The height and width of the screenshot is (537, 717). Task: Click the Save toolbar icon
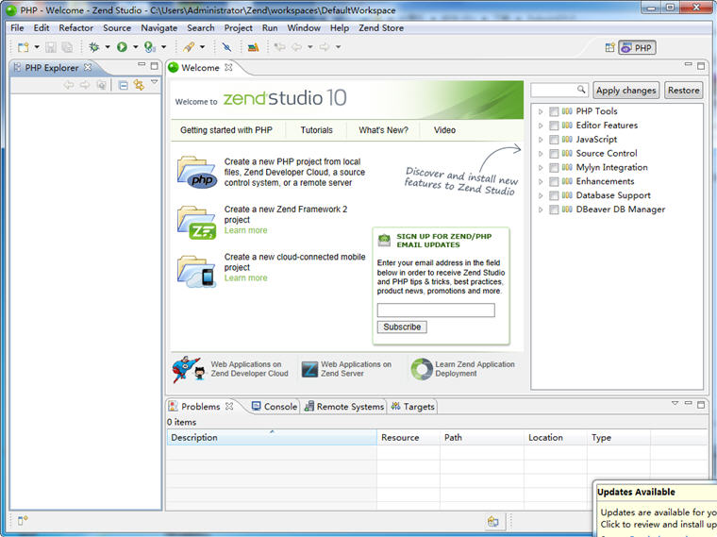[x=51, y=47]
